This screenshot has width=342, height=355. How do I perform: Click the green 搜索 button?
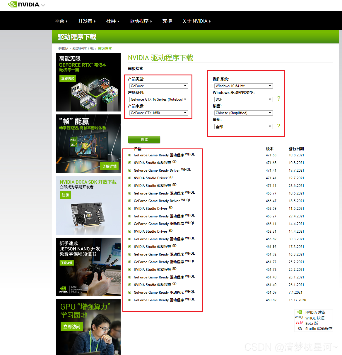(144, 140)
